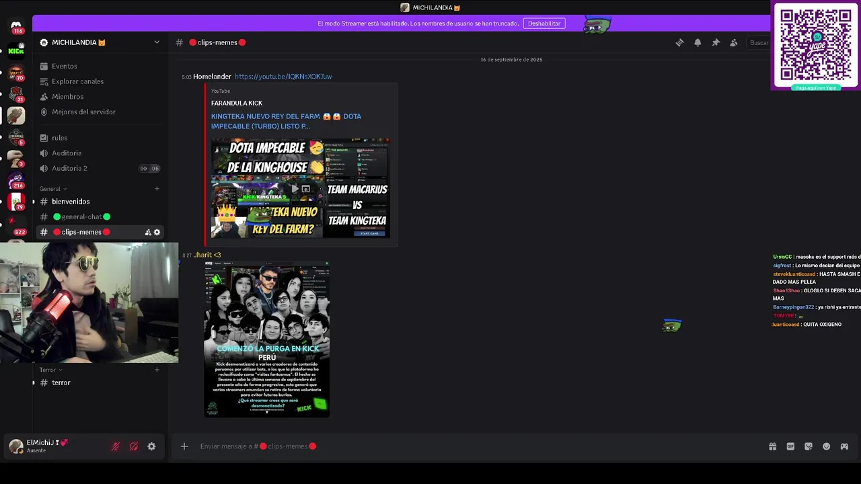
Task: Toggle the member list icon
Action: point(734,42)
